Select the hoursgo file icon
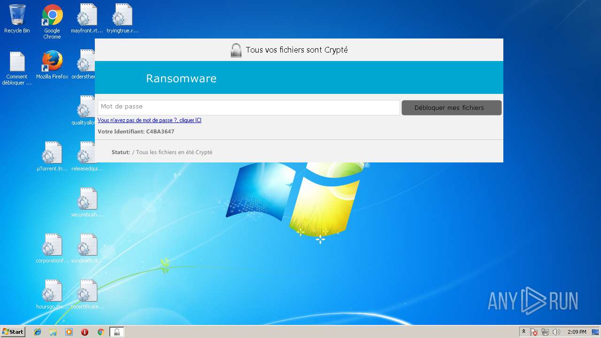601x338 pixels. (x=52, y=295)
